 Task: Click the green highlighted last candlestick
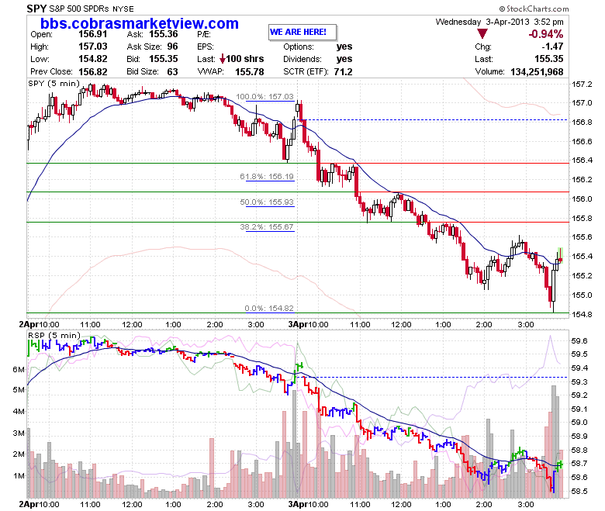[x=560, y=255]
